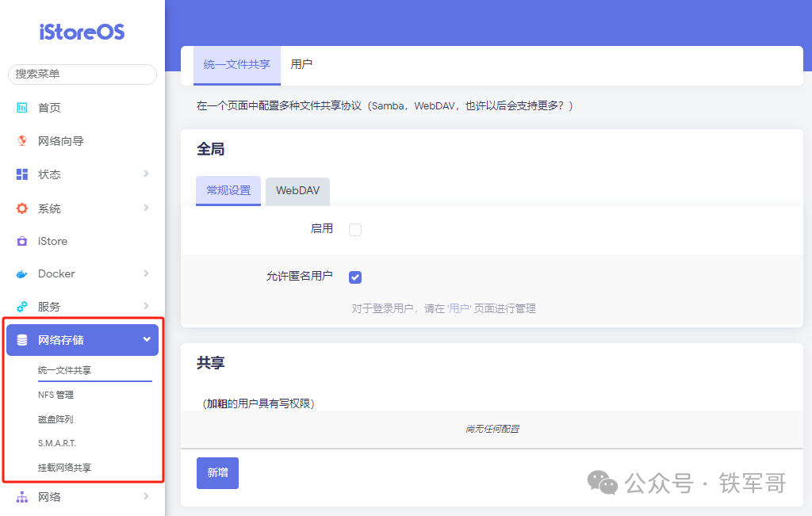Image resolution: width=812 pixels, height=516 pixels.
Task: Open the WebDAV tab
Action: [298, 191]
